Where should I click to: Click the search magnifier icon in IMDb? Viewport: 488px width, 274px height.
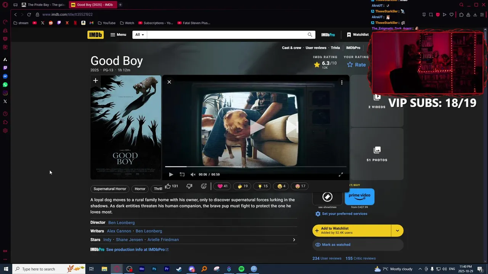tap(310, 35)
